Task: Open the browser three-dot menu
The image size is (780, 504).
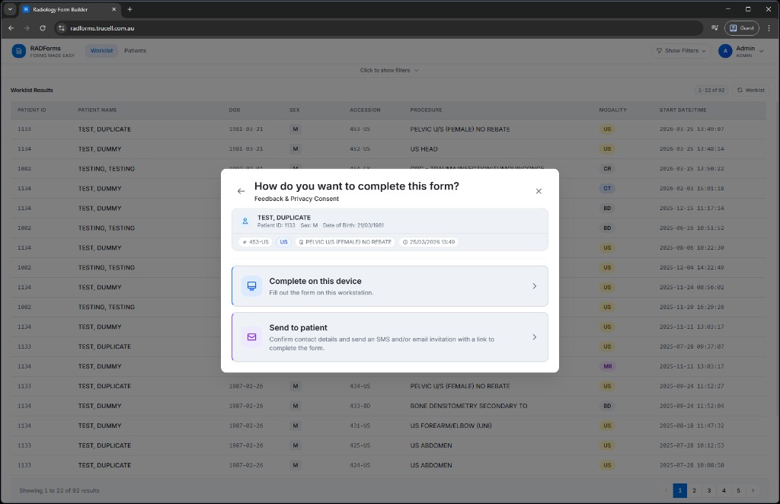Action: (769, 28)
